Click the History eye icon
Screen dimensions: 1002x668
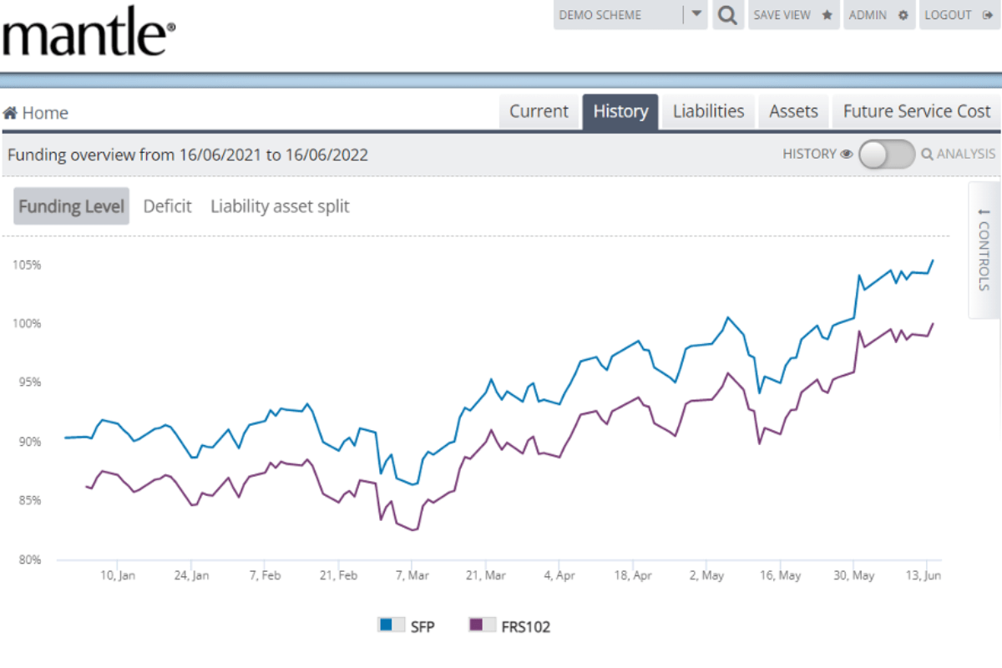846,154
